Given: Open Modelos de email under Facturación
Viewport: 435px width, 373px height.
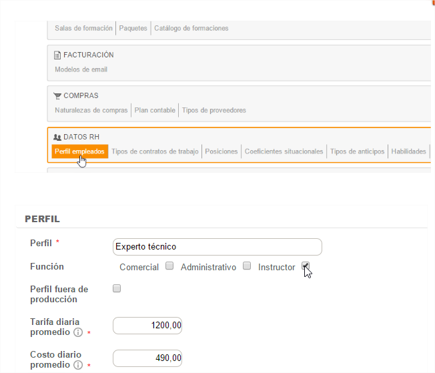Looking at the screenshot, I should point(81,69).
